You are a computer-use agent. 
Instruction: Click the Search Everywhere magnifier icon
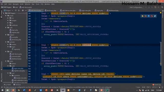(162, 7)
